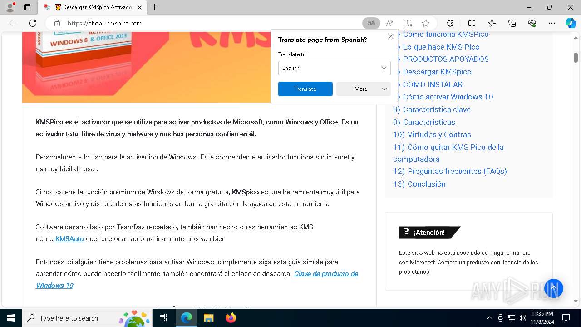This screenshot has width=581, height=327.
Task: Refresh the page with the reload icon
Action: coord(33,23)
